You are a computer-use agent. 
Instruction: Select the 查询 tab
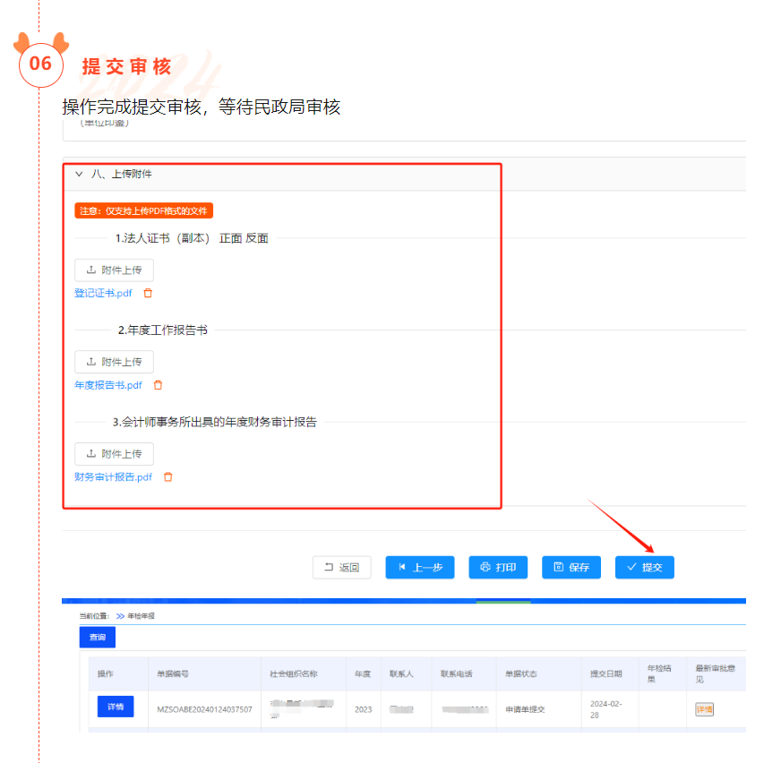click(97, 637)
